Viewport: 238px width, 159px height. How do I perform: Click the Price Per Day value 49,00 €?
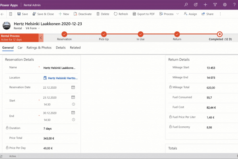48,148
